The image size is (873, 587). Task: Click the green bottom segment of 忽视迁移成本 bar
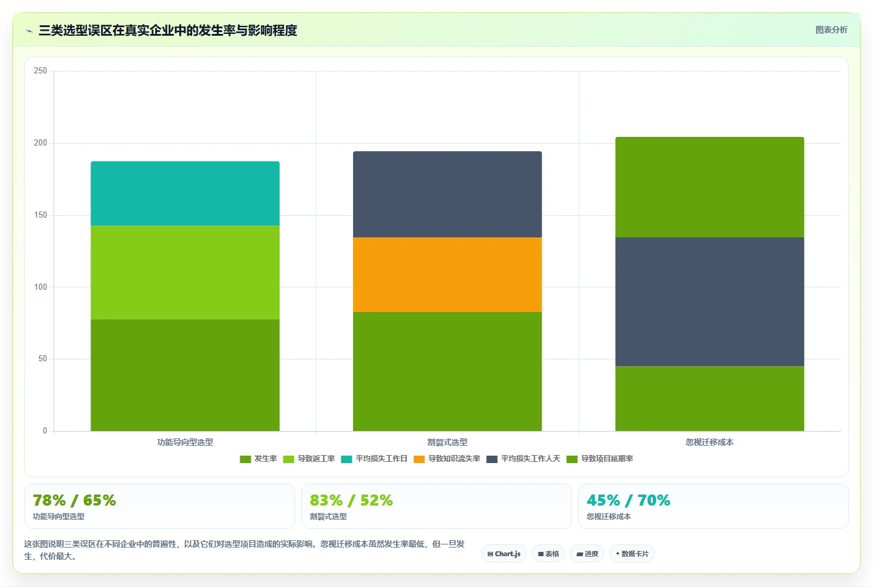tap(710, 398)
